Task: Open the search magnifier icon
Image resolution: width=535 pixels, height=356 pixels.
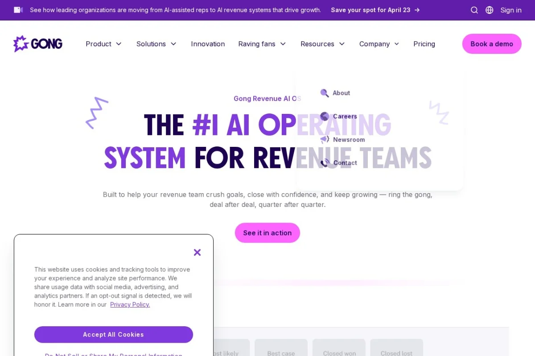Action: (x=474, y=10)
